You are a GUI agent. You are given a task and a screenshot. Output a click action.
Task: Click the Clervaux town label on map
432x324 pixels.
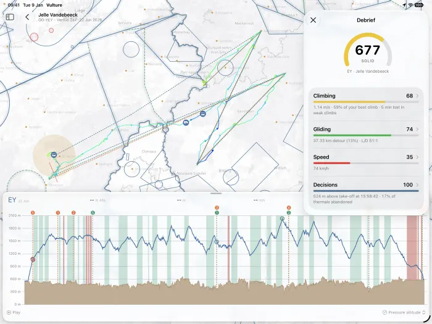[149, 152]
